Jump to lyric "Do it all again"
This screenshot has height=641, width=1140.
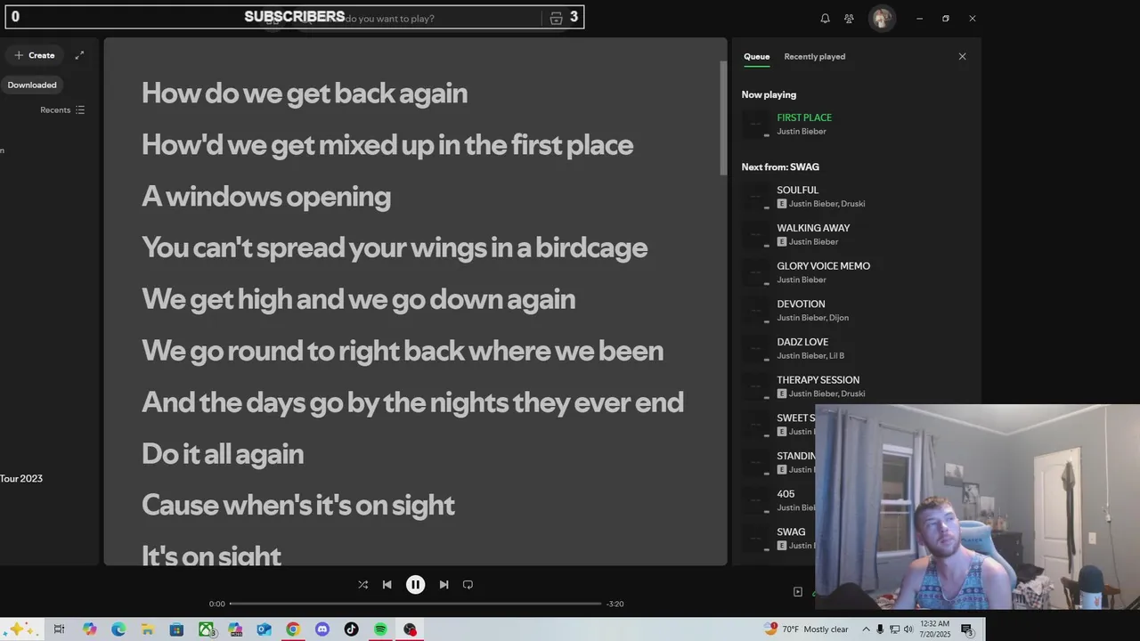point(223,453)
